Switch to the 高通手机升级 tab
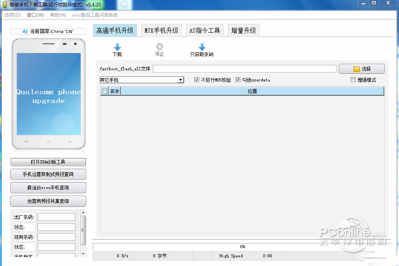This screenshot has width=399, height=266. click(115, 31)
